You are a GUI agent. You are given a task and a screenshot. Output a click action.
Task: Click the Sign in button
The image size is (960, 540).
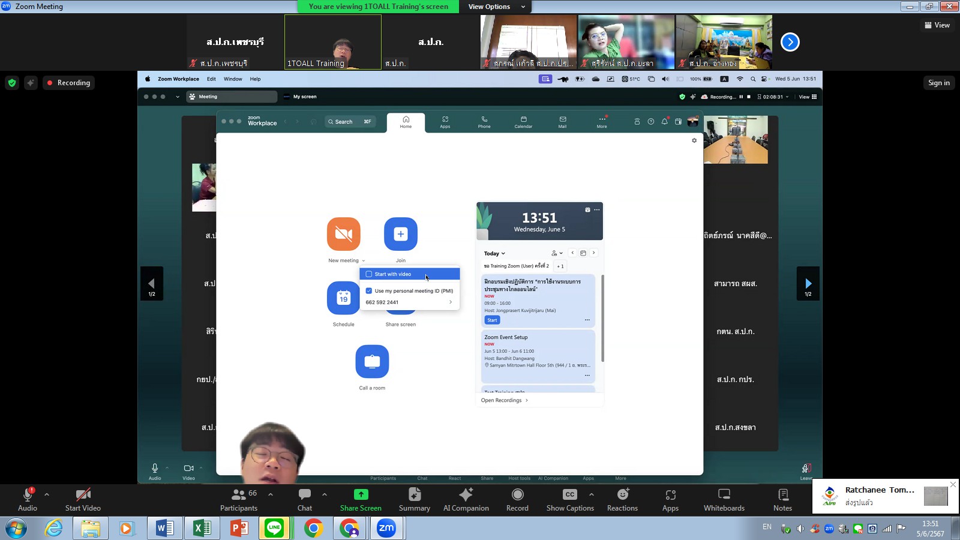click(x=939, y=83)
